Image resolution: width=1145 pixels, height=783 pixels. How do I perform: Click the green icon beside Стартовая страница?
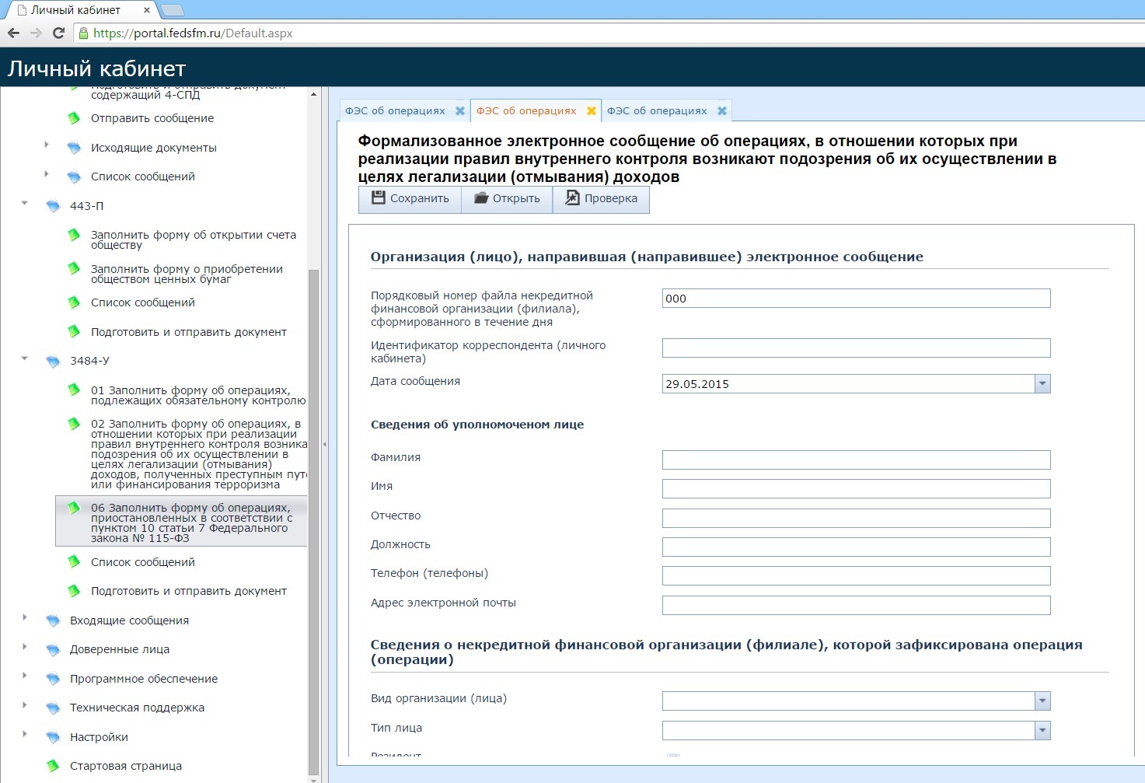click(x=53, y=766)
